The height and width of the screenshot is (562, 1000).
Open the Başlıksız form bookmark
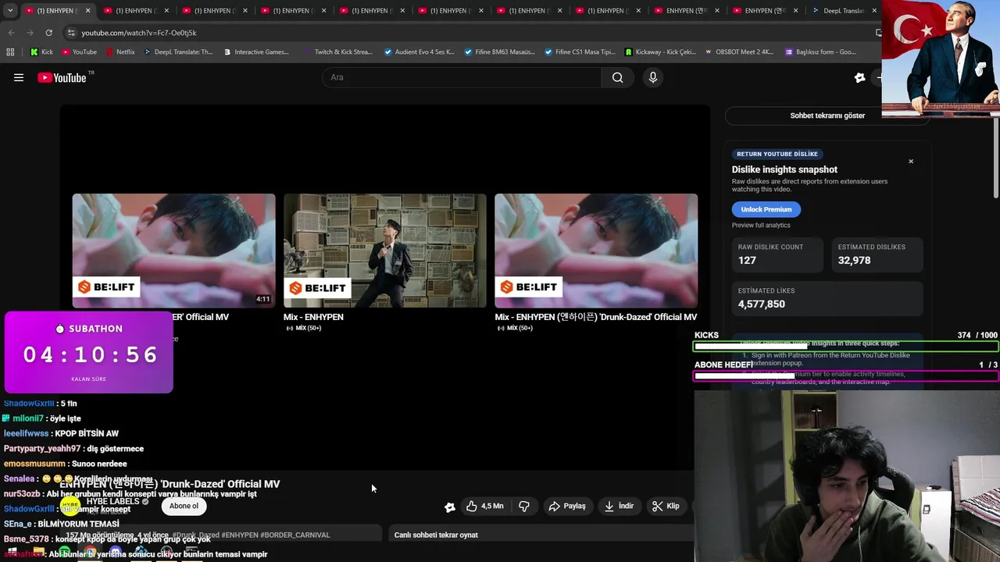[820, 52]
